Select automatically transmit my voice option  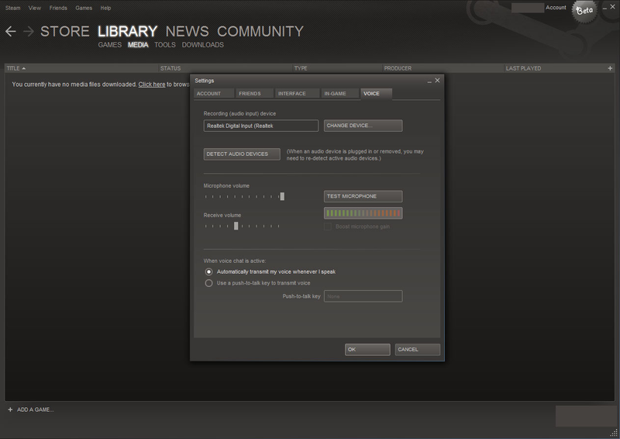pos(208,272)
